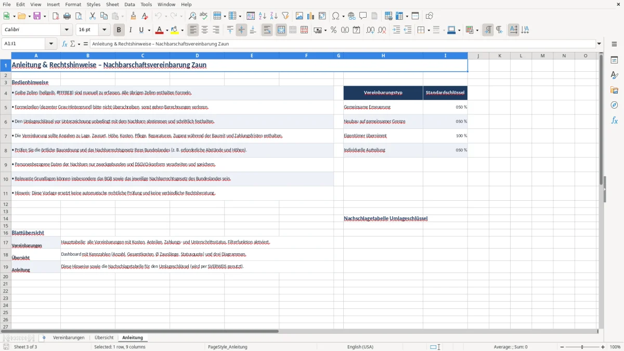Screen dimensions: 624x351
Task: Insert special character omega icon
Action: [x=335, y=16]
